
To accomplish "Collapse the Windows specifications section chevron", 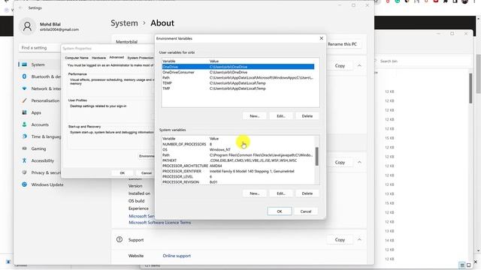I will (359, 162).
